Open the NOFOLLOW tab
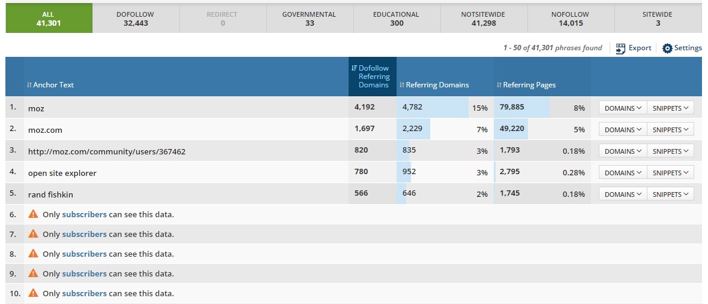 point(570,18)
